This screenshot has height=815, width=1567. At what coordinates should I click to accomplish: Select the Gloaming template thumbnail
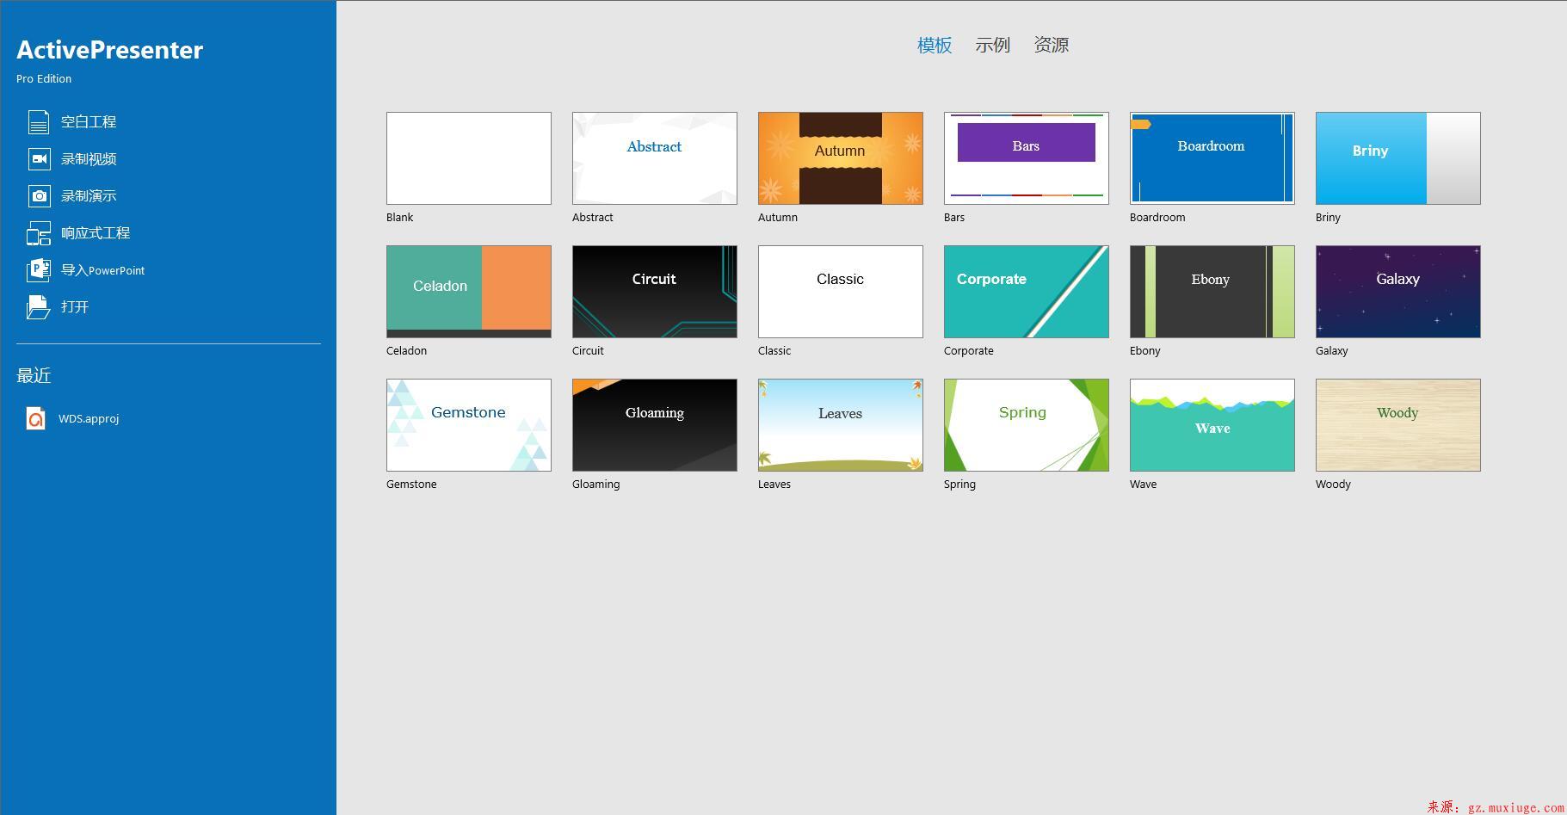pyautogui.click(x=655, y=425)
